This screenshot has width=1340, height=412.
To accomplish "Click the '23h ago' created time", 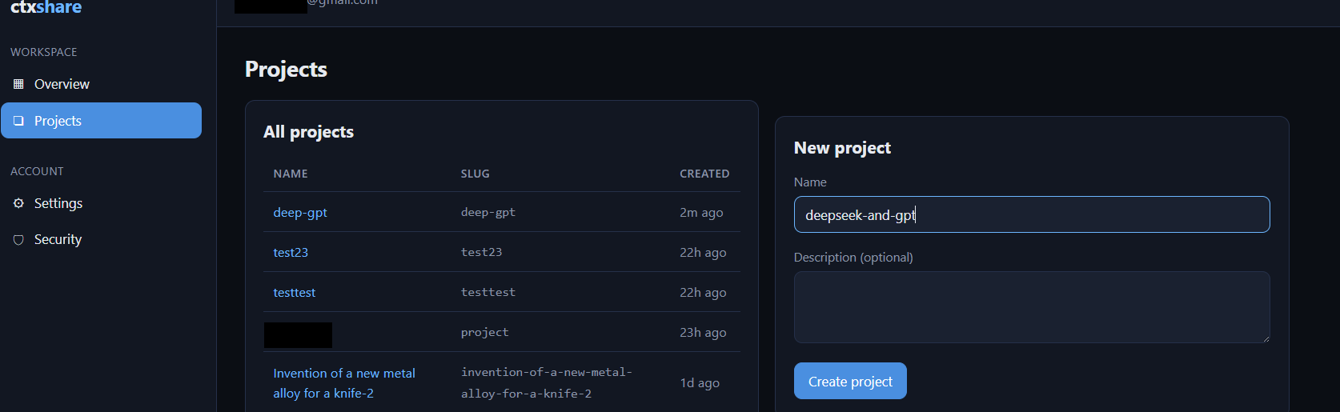I will 703,332.
